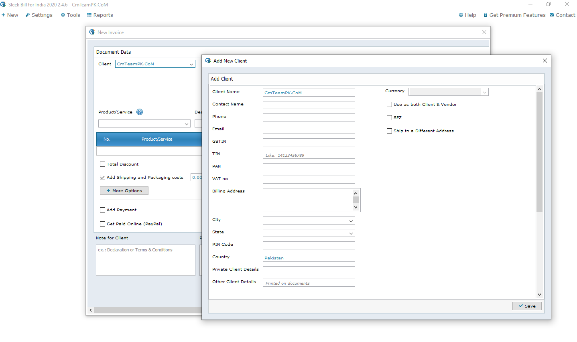This screenshot has width=577, height=342.
Task: Close the Add New Client dialog
Action: (544, 61)
